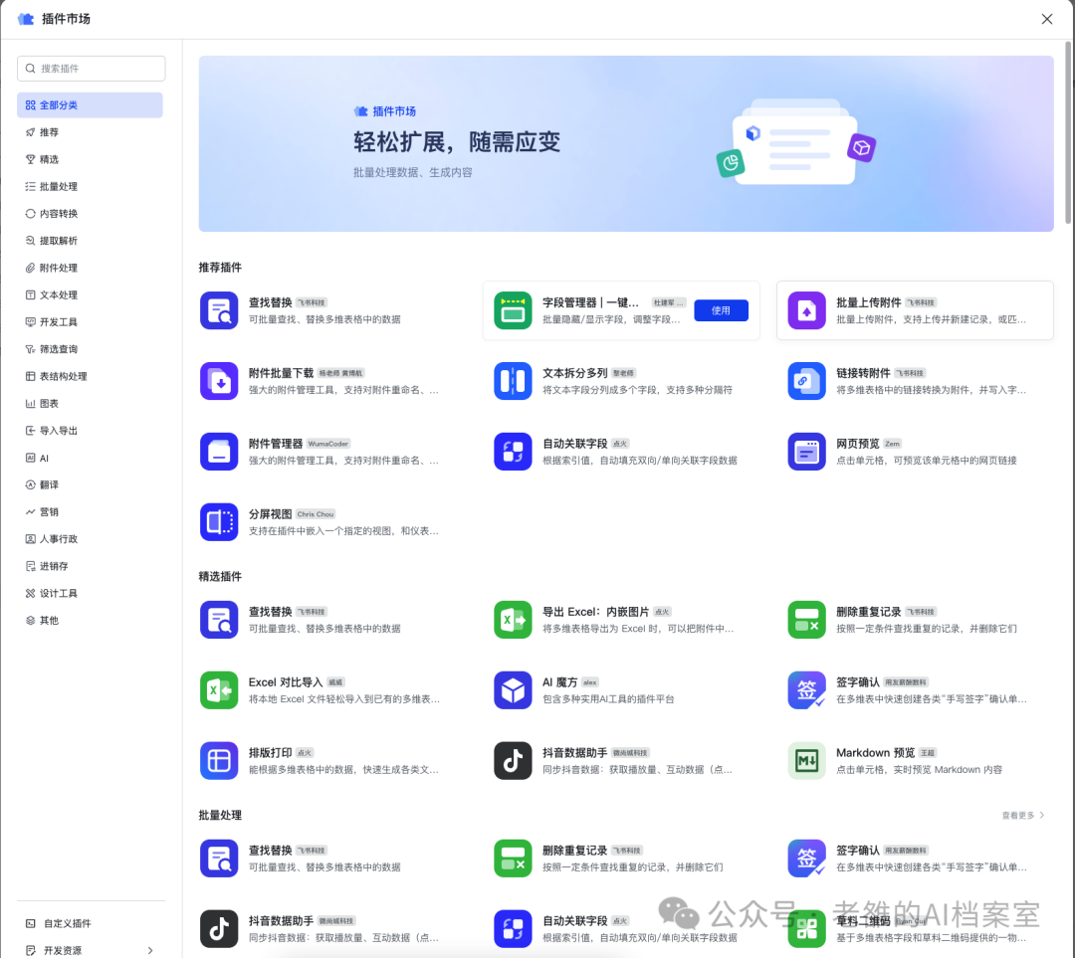1075x958 pixels.
Task: Click the Excel 对比导入 plugin icon
Action: [x=219, y=690]
